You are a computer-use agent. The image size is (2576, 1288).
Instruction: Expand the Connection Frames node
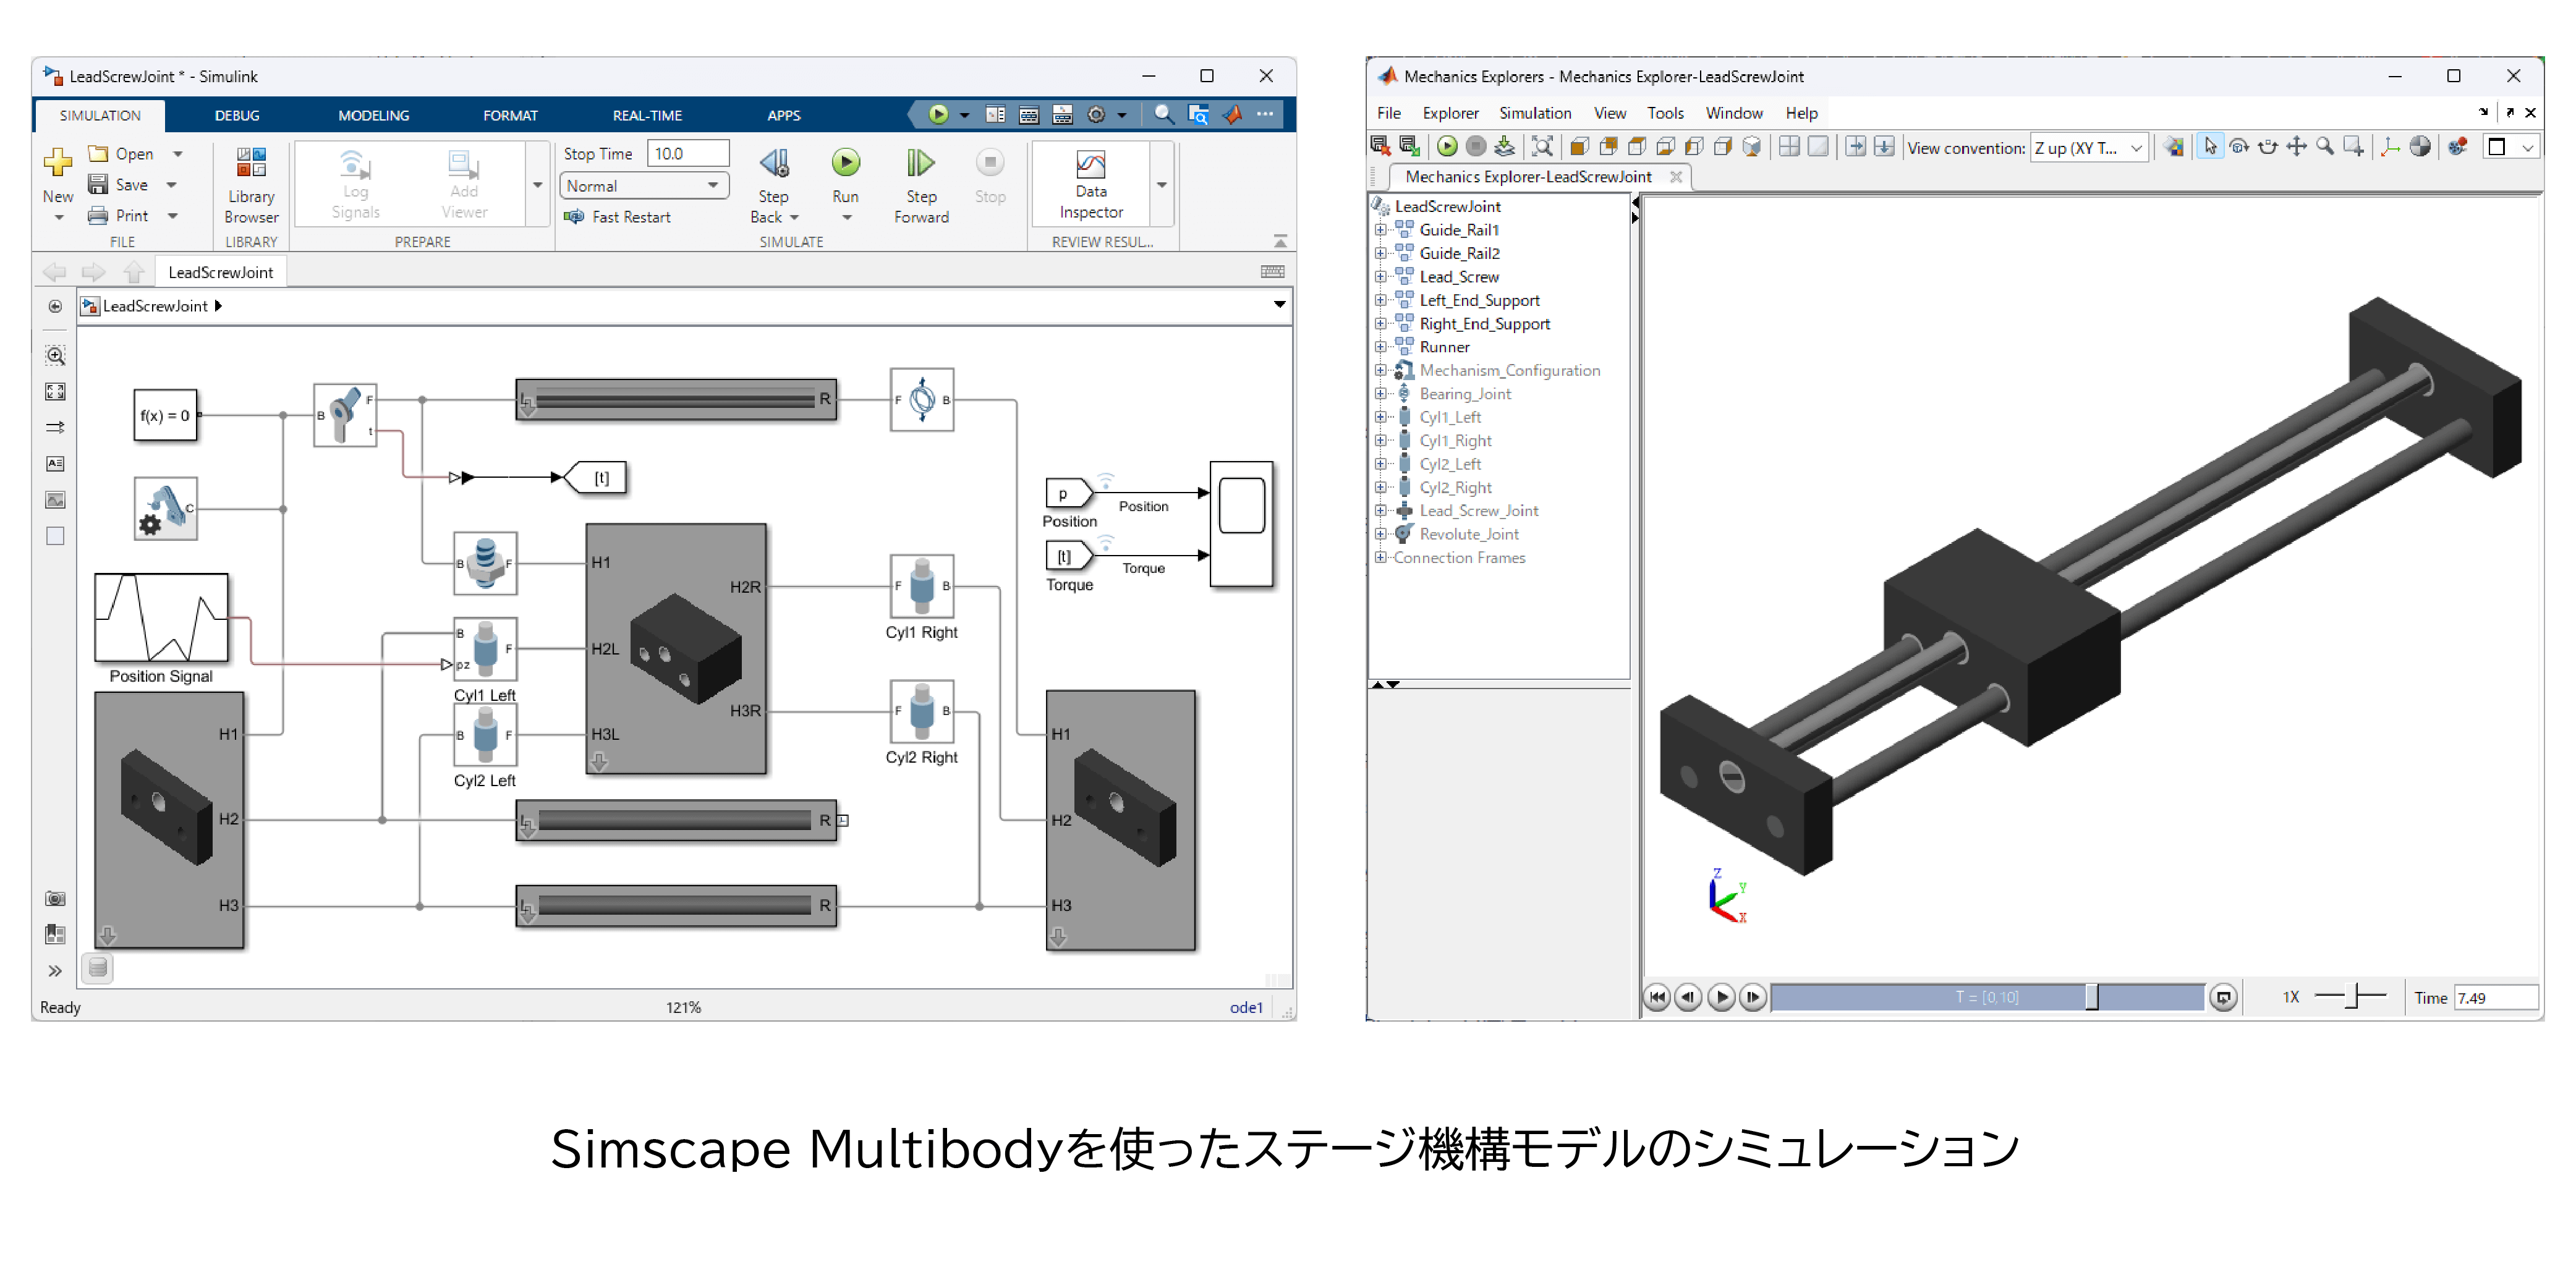1380,558
